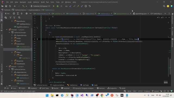Show hidden editor tabs dropdown chevron

click(165, 14)
